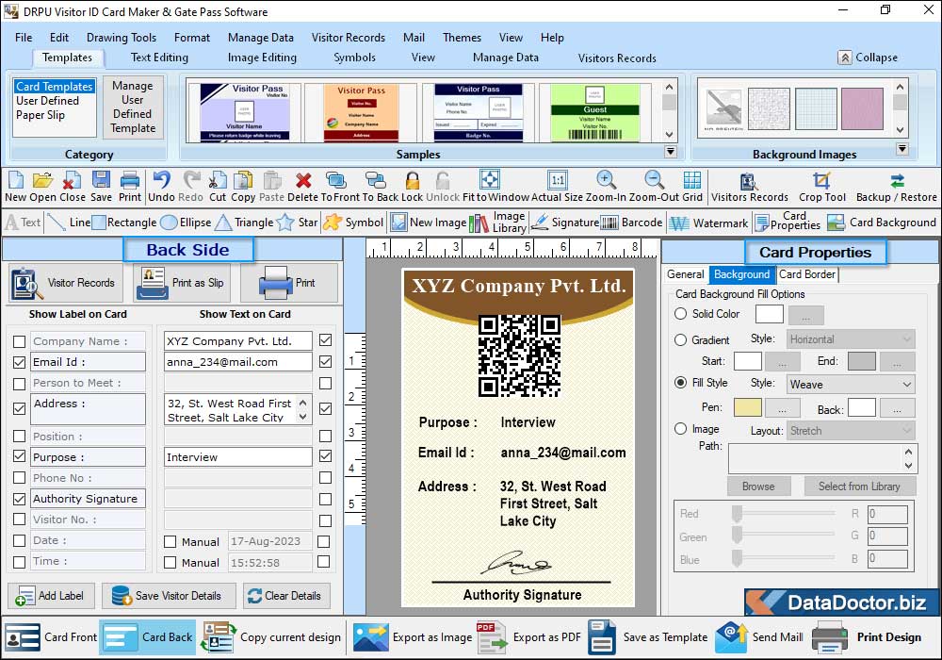Click the Print as Slip button

[182, 283]
